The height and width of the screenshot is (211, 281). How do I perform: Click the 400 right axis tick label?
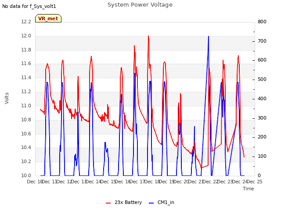[x=262, y=98]
